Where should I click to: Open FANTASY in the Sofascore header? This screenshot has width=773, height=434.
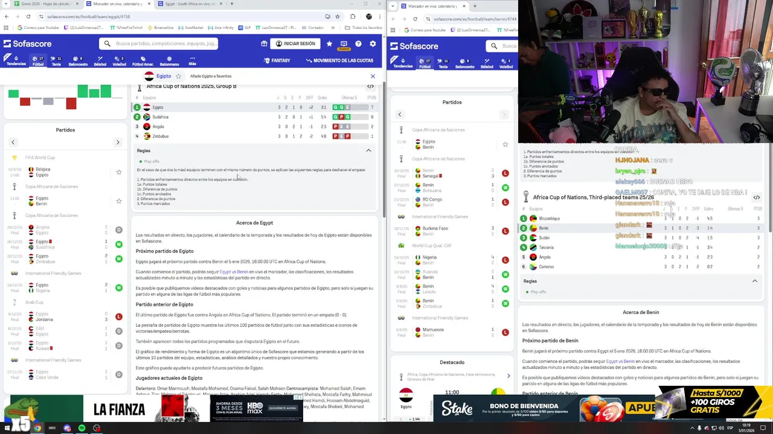coord(277,60)
